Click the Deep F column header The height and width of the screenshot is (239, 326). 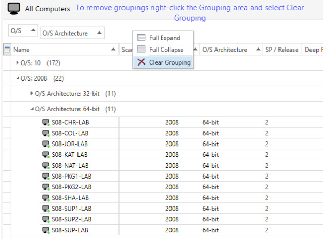(312, 50)
